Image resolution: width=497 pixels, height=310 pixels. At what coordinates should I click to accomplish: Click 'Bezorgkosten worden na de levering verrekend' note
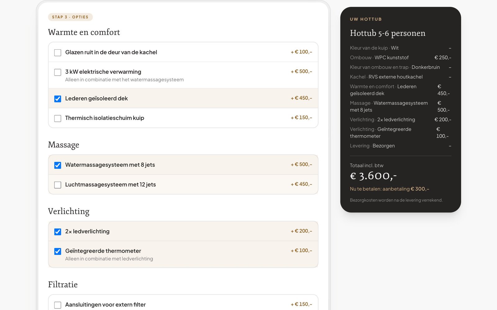click(396, 200)
